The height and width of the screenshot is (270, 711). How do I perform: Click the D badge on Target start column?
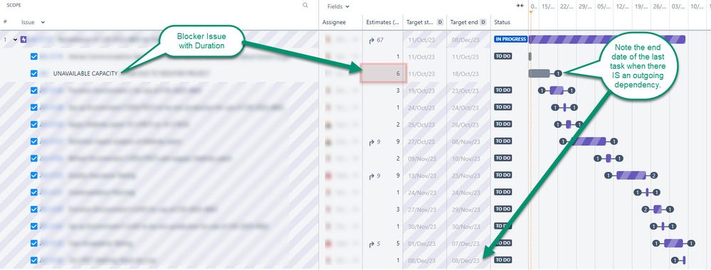[440, 22]
